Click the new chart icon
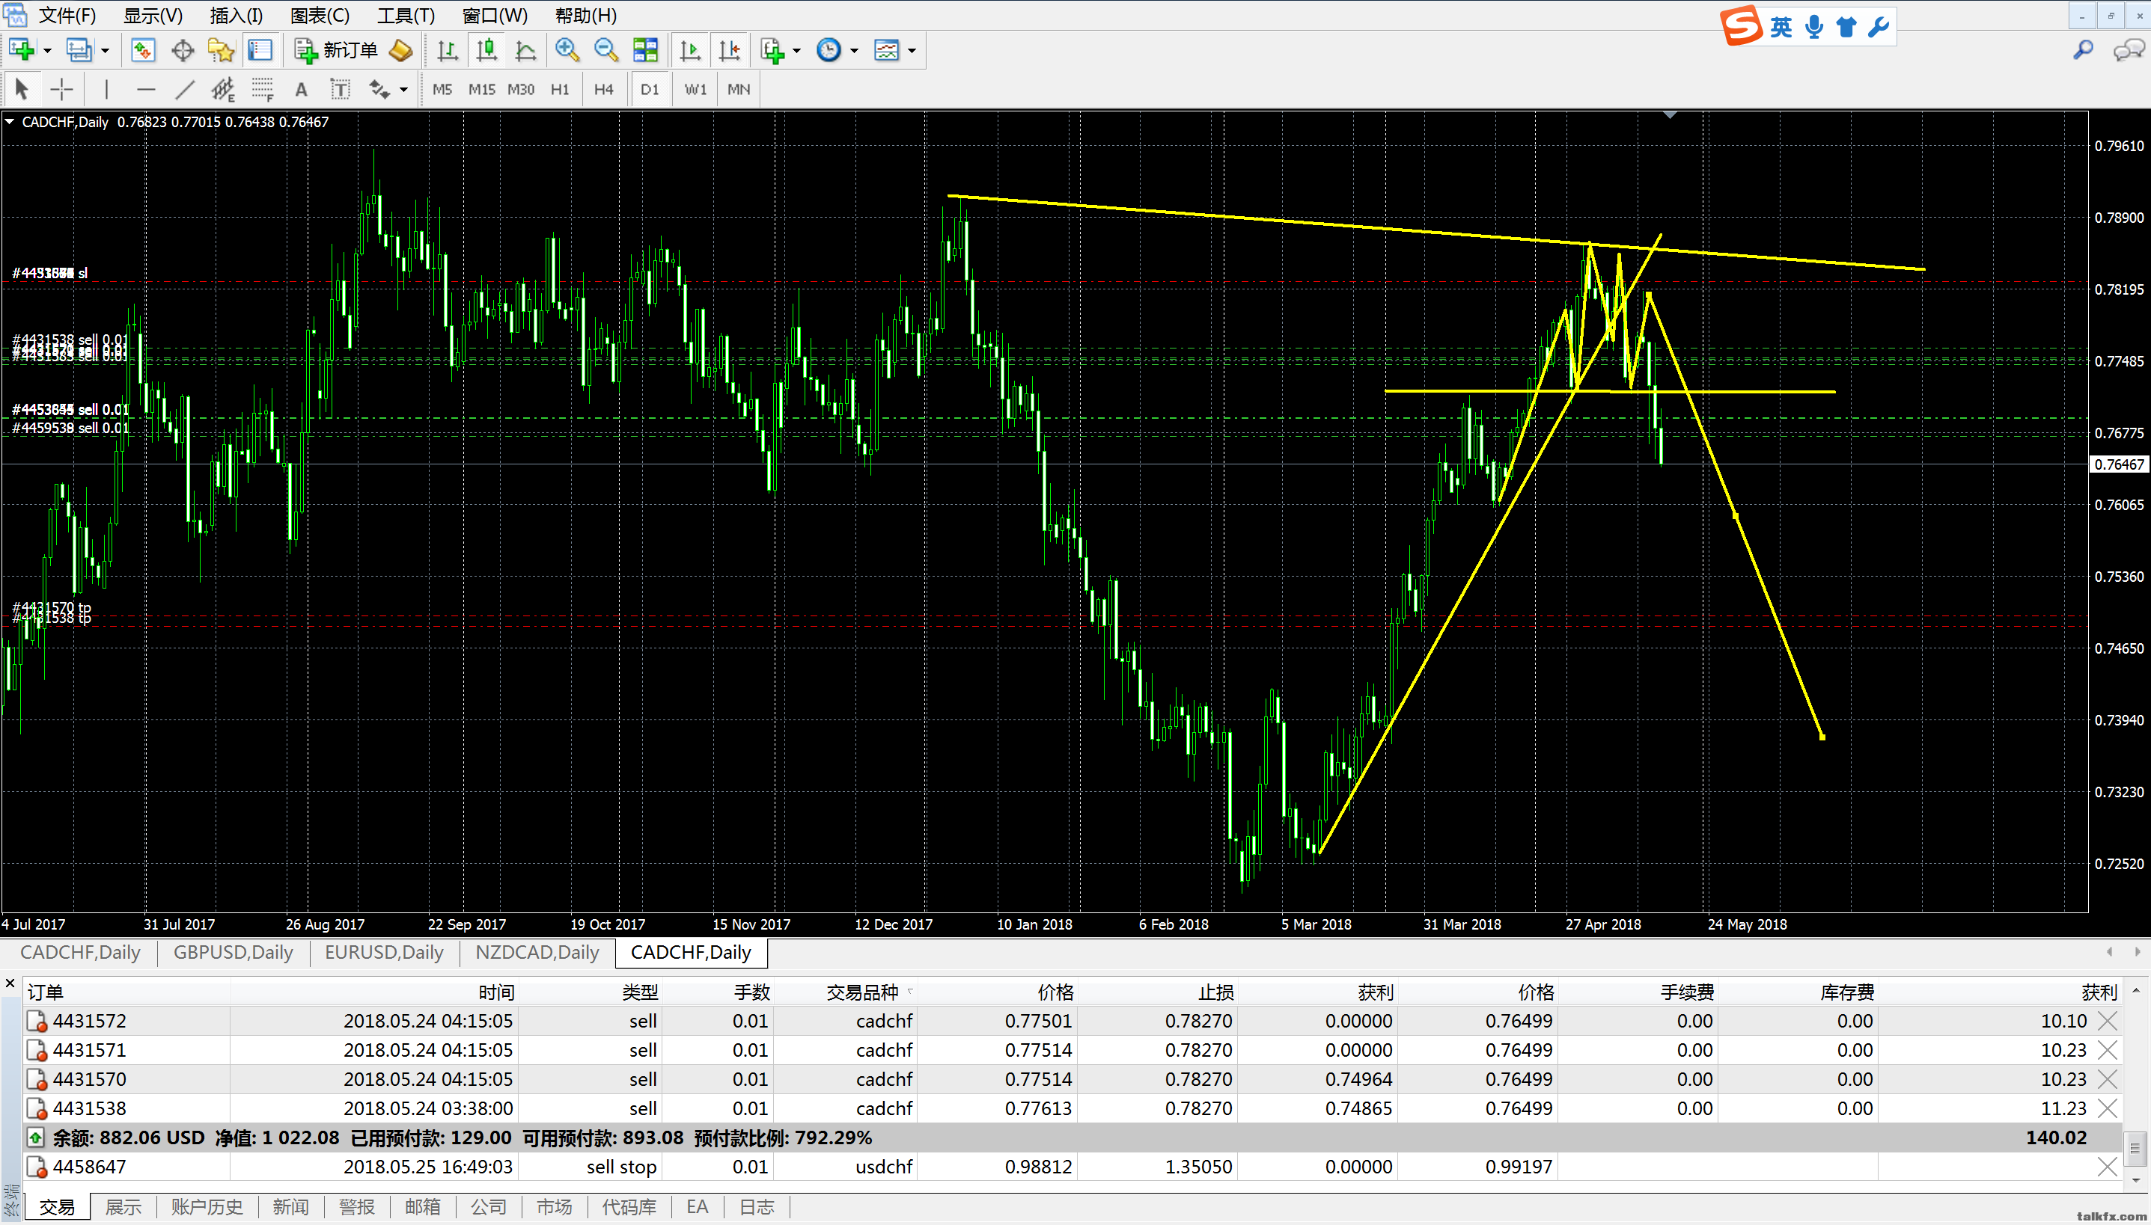 pos(22,51)
